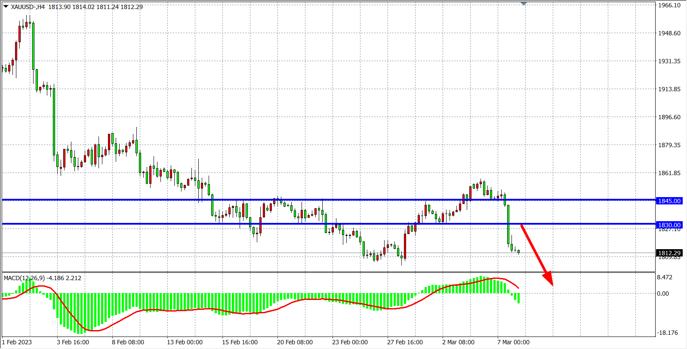The width and height of the screenshot is (687, 349).
Task: Click the 1931.35 price axis label
Action: 669,61
